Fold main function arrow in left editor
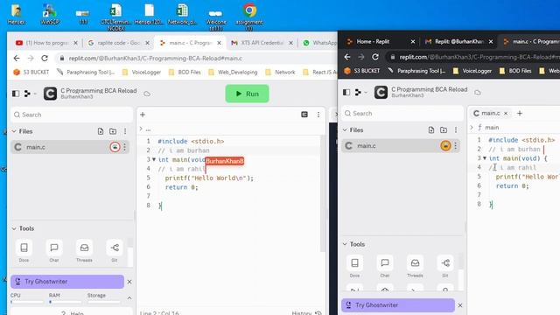This screenshot has height=315, width=560. (x=154, y=159)
